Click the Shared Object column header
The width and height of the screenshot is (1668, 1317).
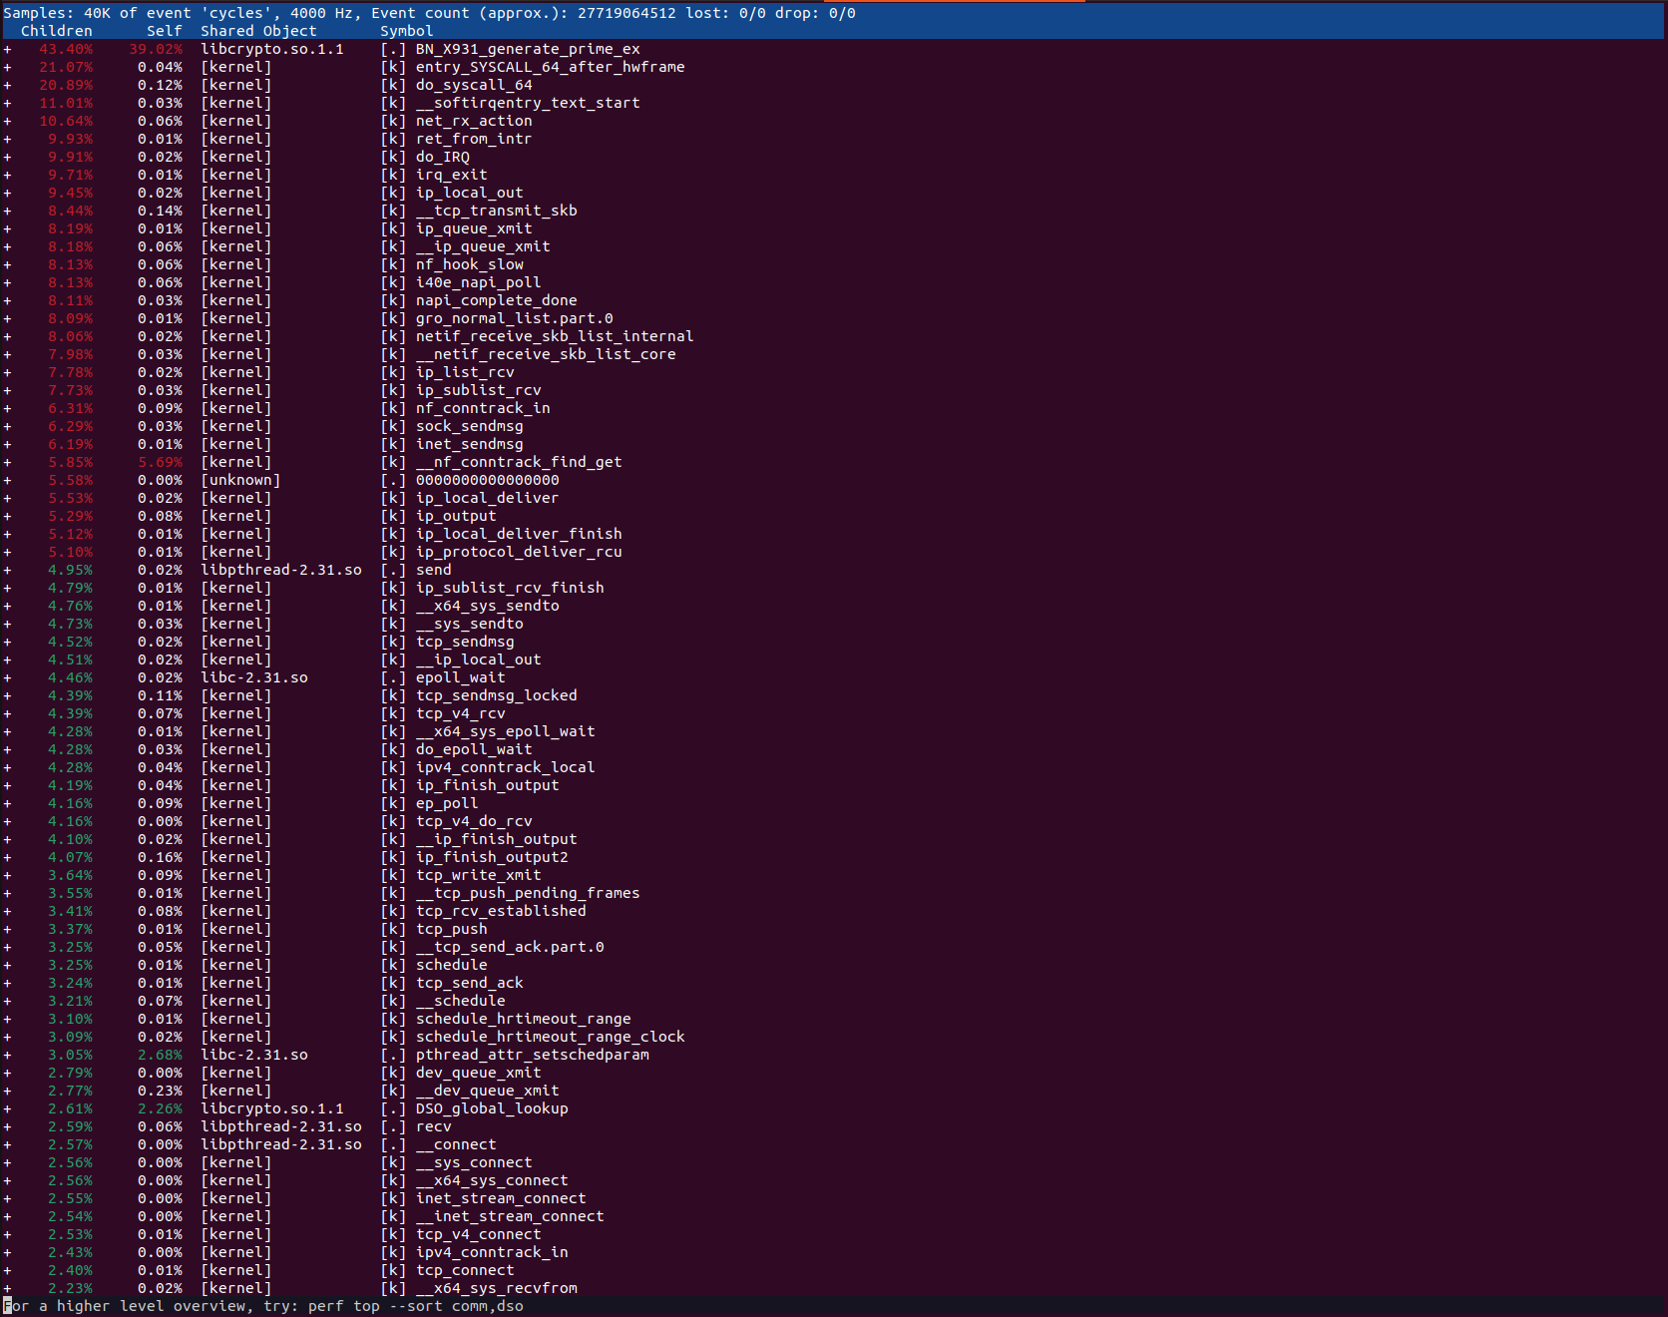[256, 30]
